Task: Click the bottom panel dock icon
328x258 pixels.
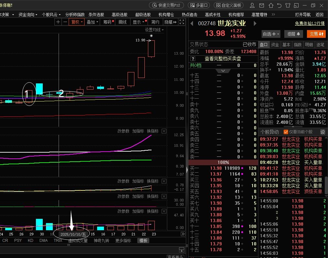Action: pyautogui.click(x=182, y=250)
